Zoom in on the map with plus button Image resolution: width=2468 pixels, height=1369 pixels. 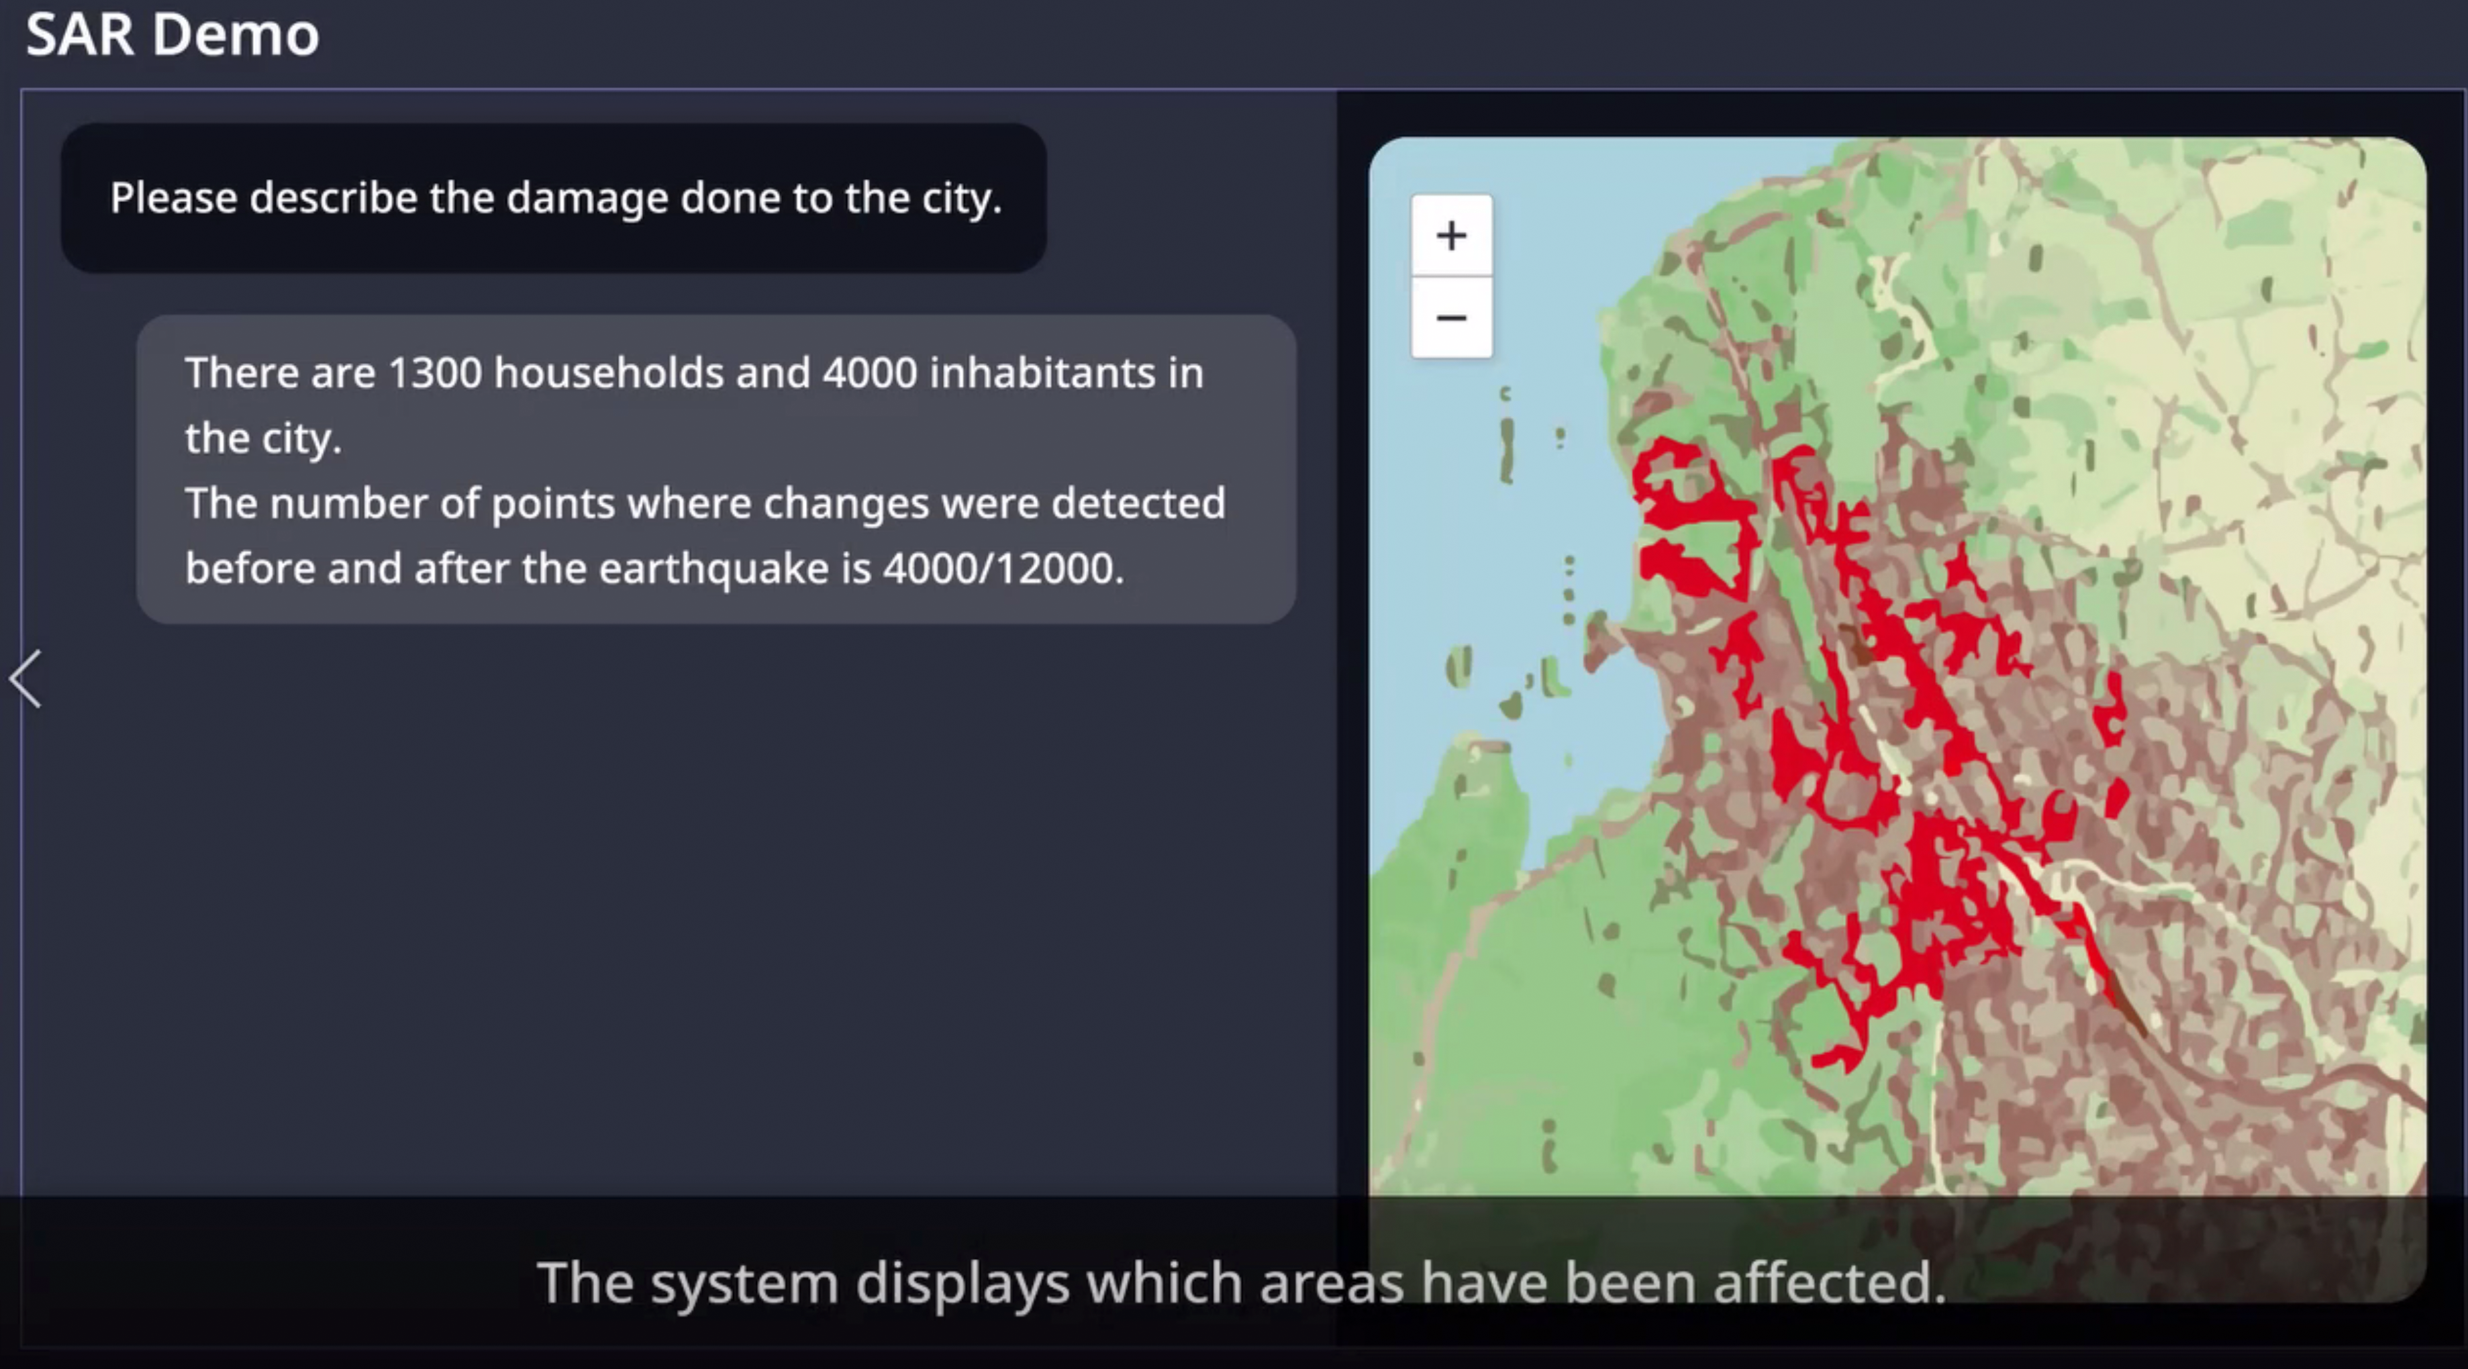tap(1452, 236)
